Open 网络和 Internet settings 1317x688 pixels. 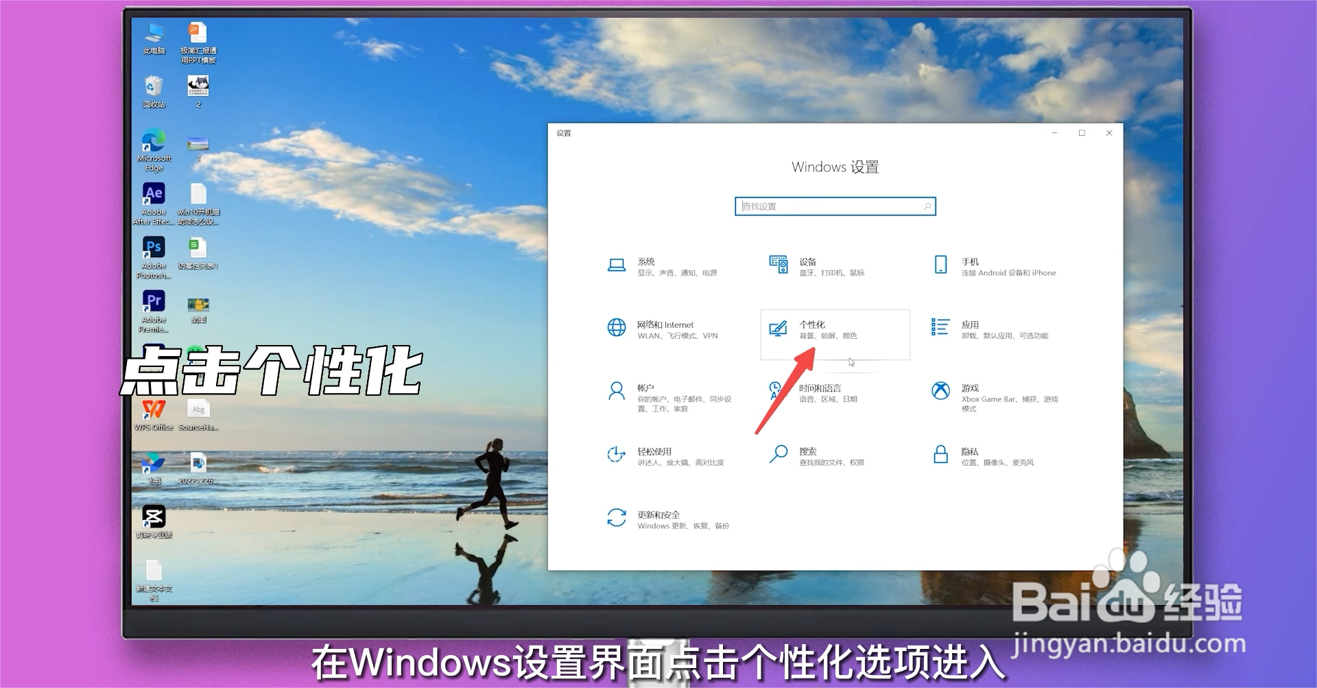pos(663,329)
